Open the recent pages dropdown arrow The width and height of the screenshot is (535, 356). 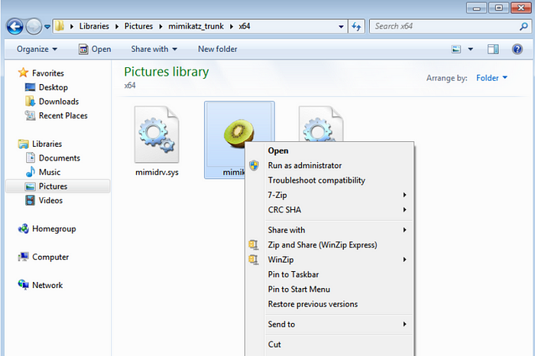pyautogui.click(x=47, y=27)
